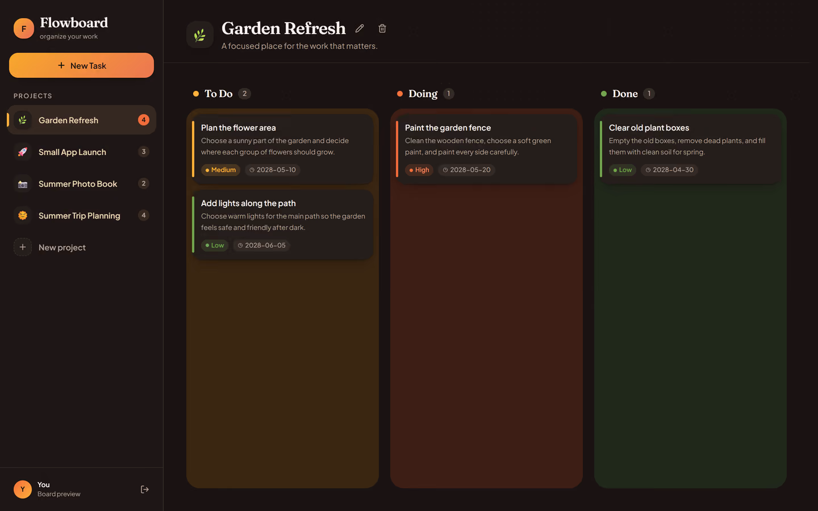Click the due date 2028-04-30
This screenshot has height=511, width=818.
[x=669, y=170]
